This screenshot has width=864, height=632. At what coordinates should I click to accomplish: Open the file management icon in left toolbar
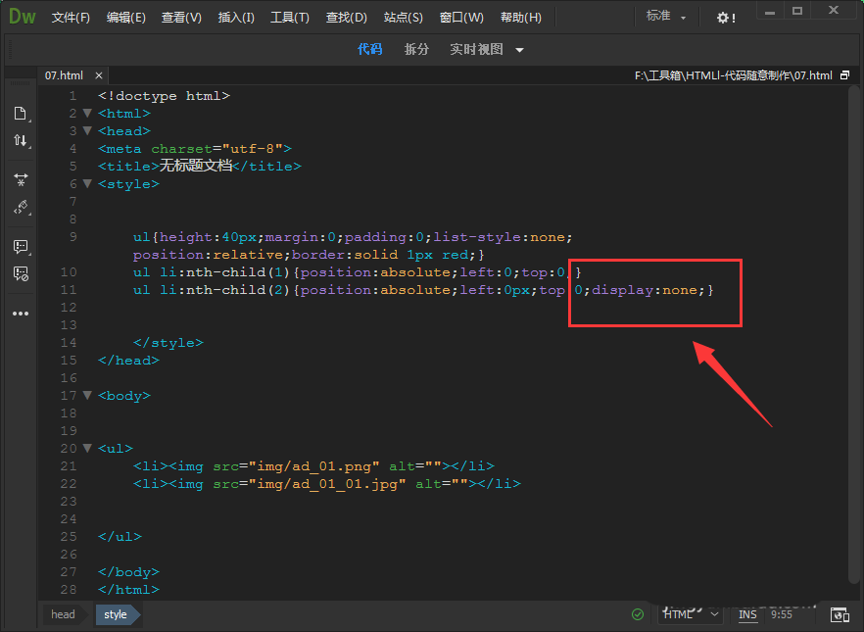pos(20,114)
